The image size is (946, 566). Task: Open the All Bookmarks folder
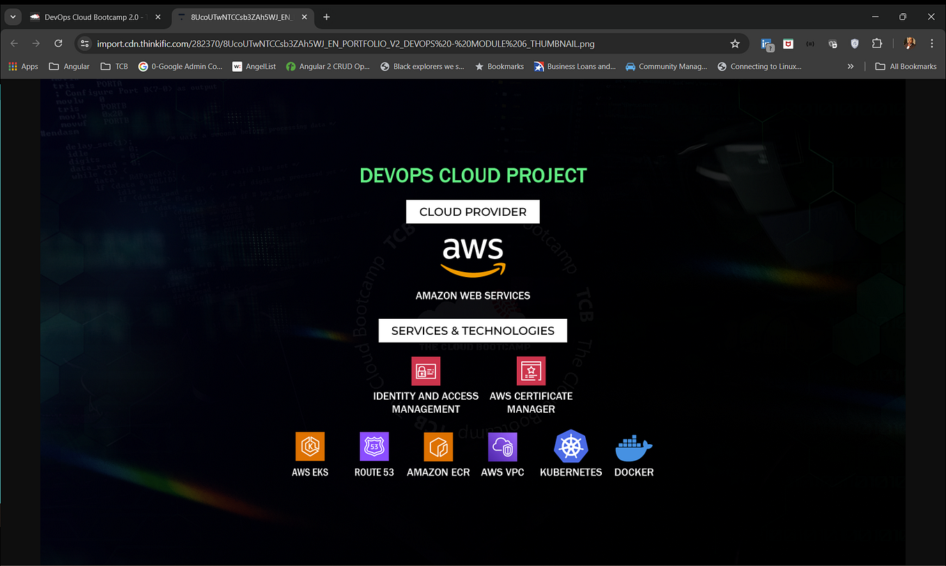(905, 66)
